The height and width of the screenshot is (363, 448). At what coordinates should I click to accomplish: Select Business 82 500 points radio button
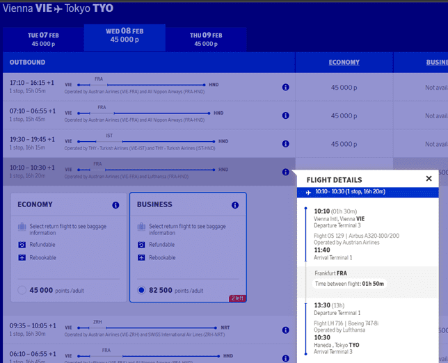(141, 290)
